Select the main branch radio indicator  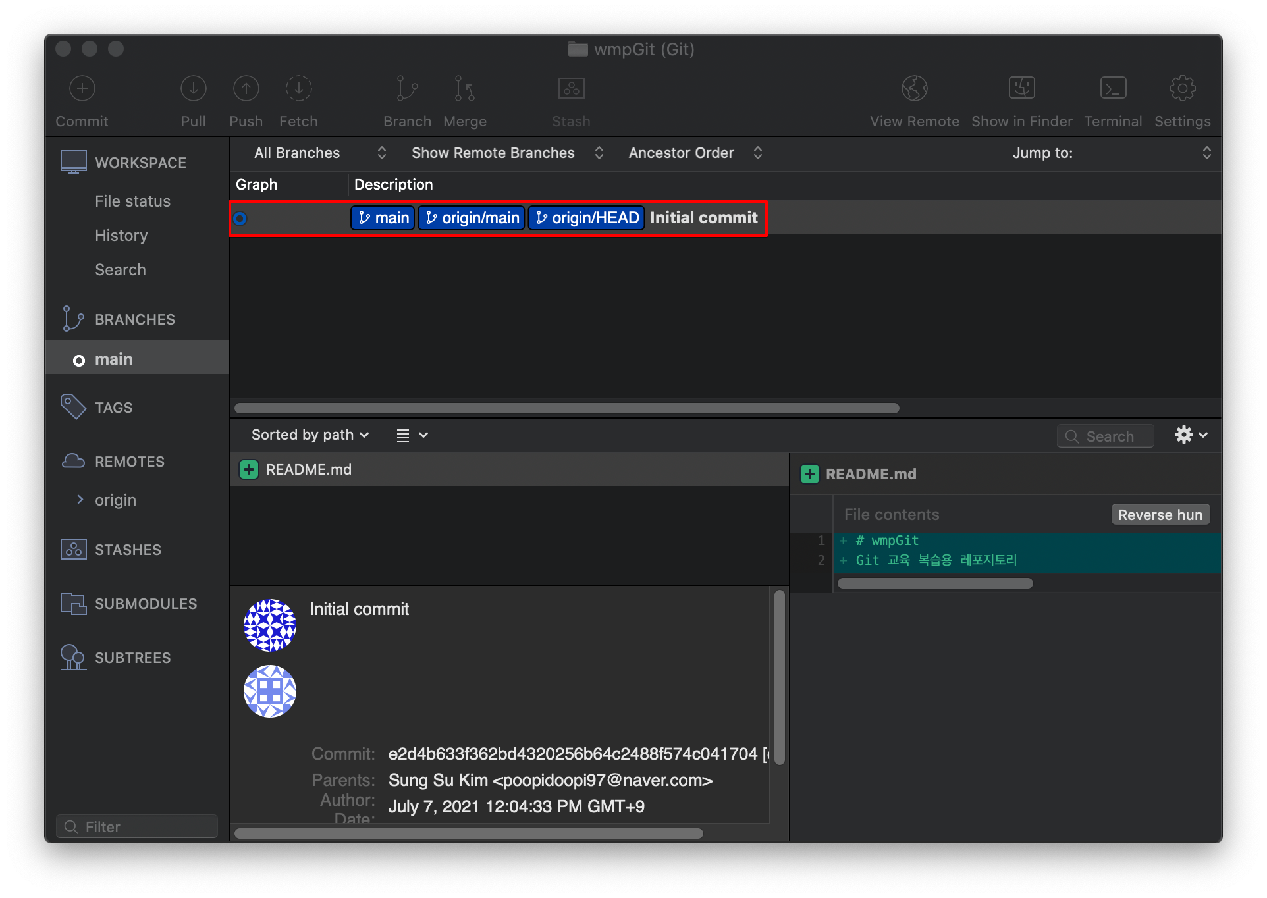[79, 360]
